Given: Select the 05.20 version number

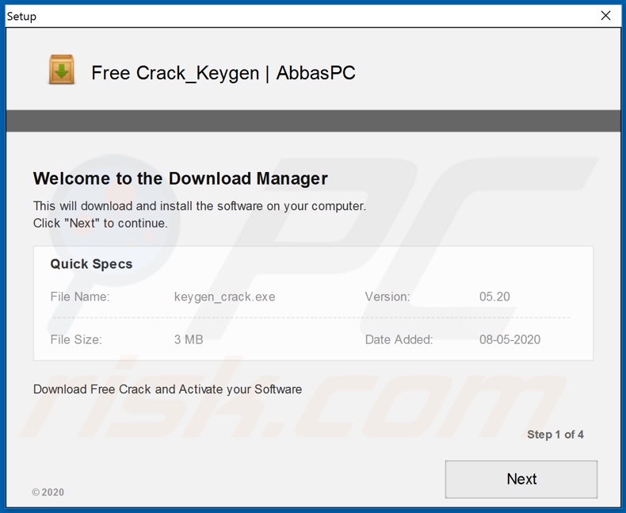Looking at the screenshot, I should 494,297.
